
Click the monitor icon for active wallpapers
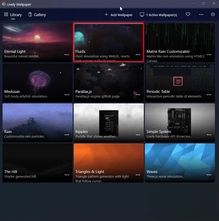click(x=142, y=15)
